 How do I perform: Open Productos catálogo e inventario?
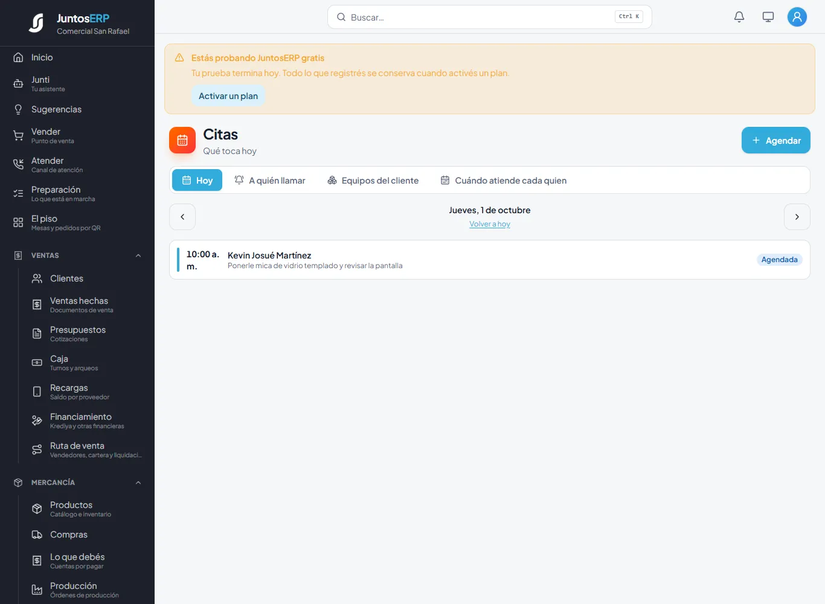[x=86, y=509]
